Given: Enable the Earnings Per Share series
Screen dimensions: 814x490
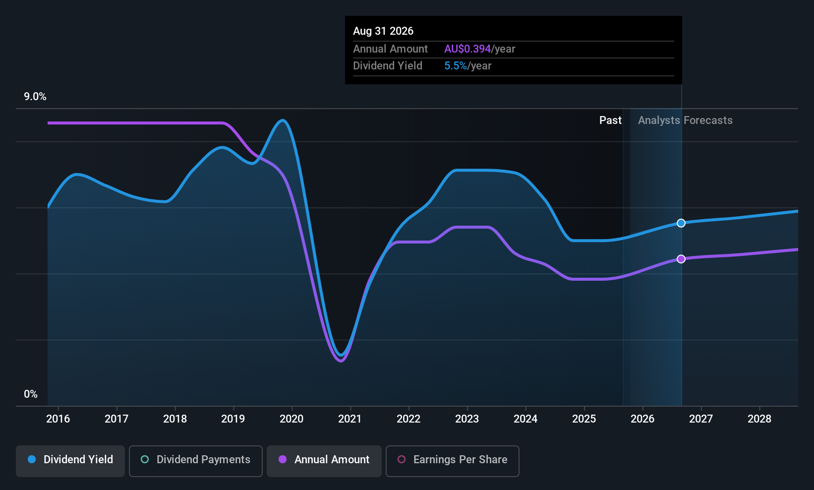Looking at the screenshot, I should tap(453, 461).
